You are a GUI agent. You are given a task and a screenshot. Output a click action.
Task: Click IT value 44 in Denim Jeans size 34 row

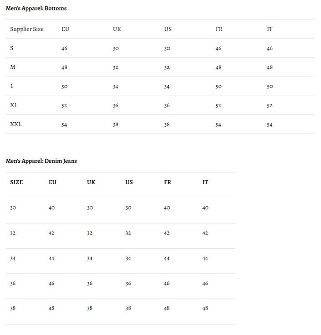coord(205,258)
